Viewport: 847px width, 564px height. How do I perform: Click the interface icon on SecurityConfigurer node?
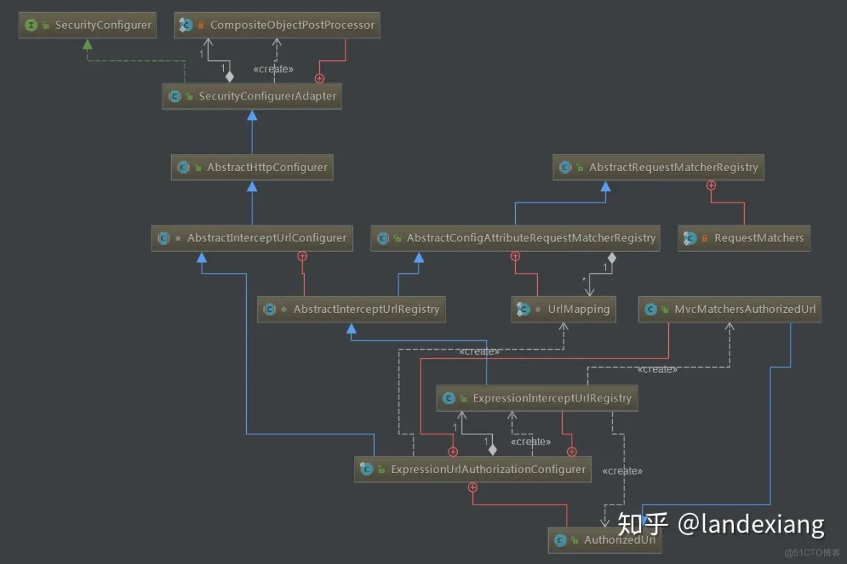tap(31, 25)
